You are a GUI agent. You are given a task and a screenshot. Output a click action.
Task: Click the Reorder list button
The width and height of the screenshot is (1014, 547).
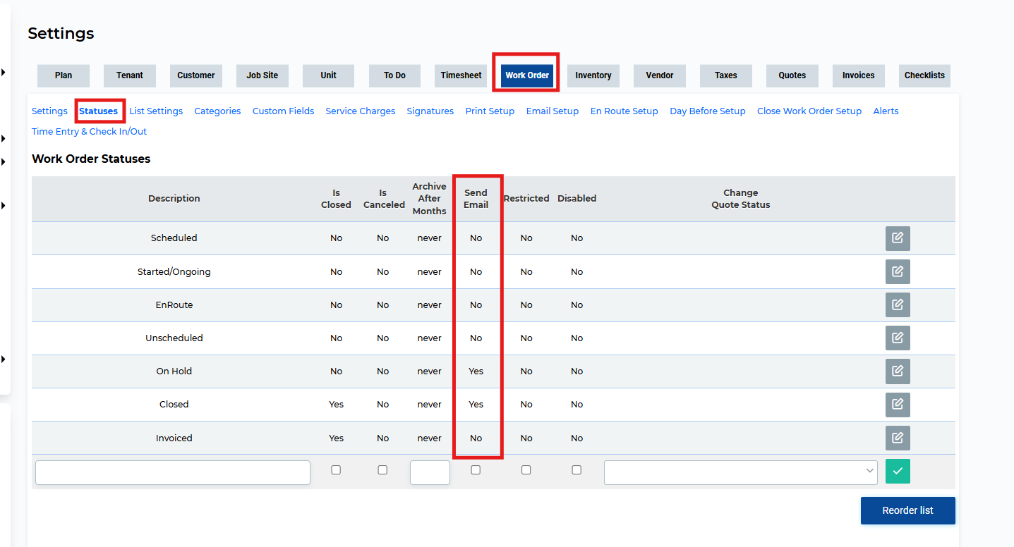point(907,510)
